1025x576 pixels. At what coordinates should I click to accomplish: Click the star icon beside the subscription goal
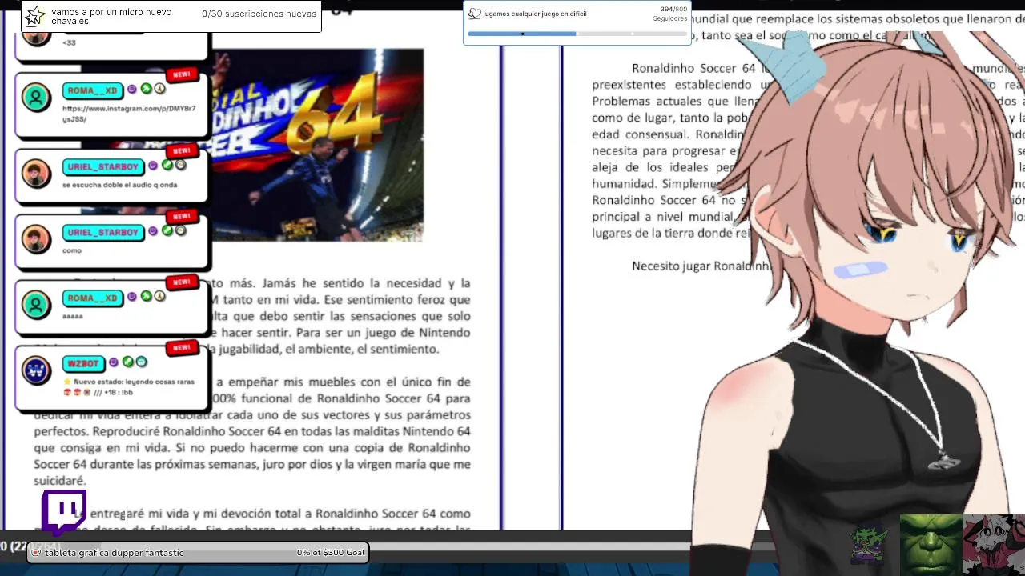36,15
